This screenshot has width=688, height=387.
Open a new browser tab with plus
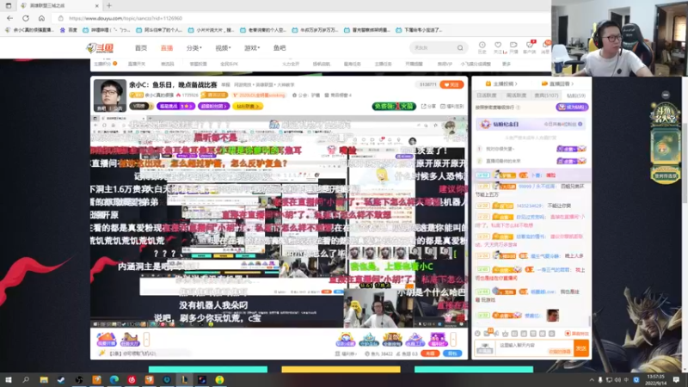click(109, 6)
